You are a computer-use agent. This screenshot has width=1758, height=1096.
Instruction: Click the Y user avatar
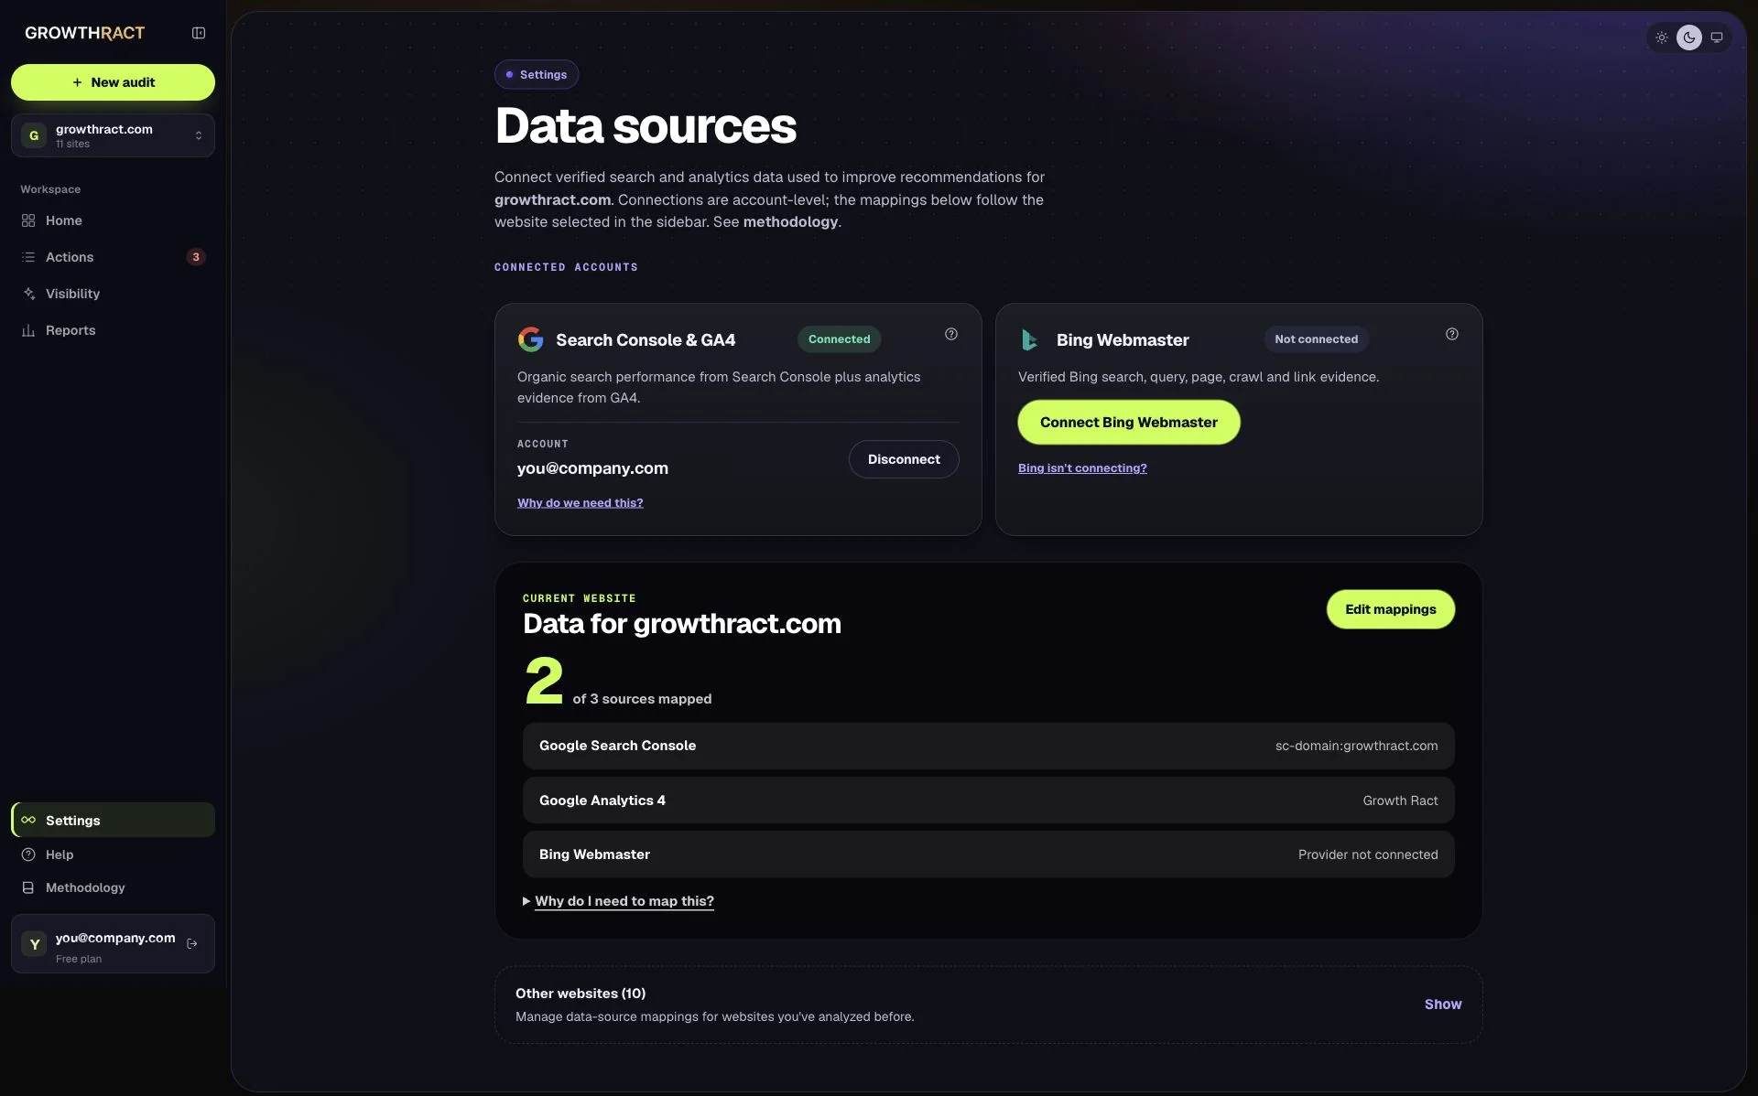click(35, 944)
